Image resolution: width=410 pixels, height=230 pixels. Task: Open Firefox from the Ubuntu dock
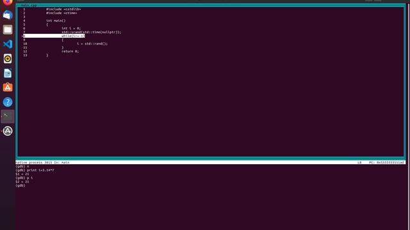coord(8,2)
